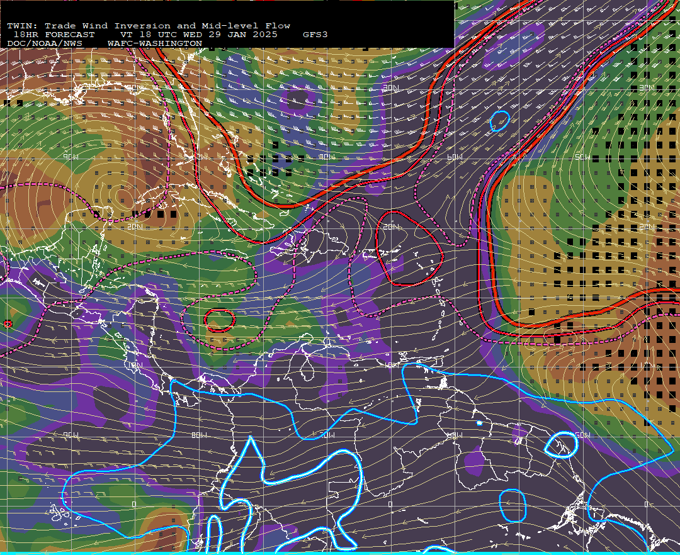Click the '90W' label over the eastern Pacific

point(71,435)
